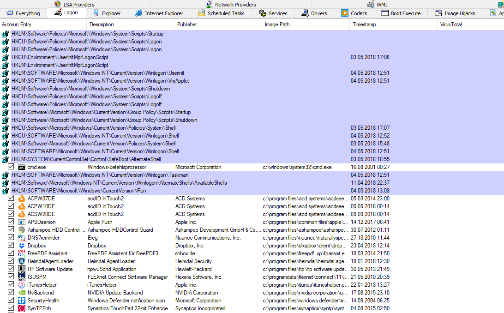Disable the HP Software Update checkbox
The image size is (504, 313).
coord(11,269)
